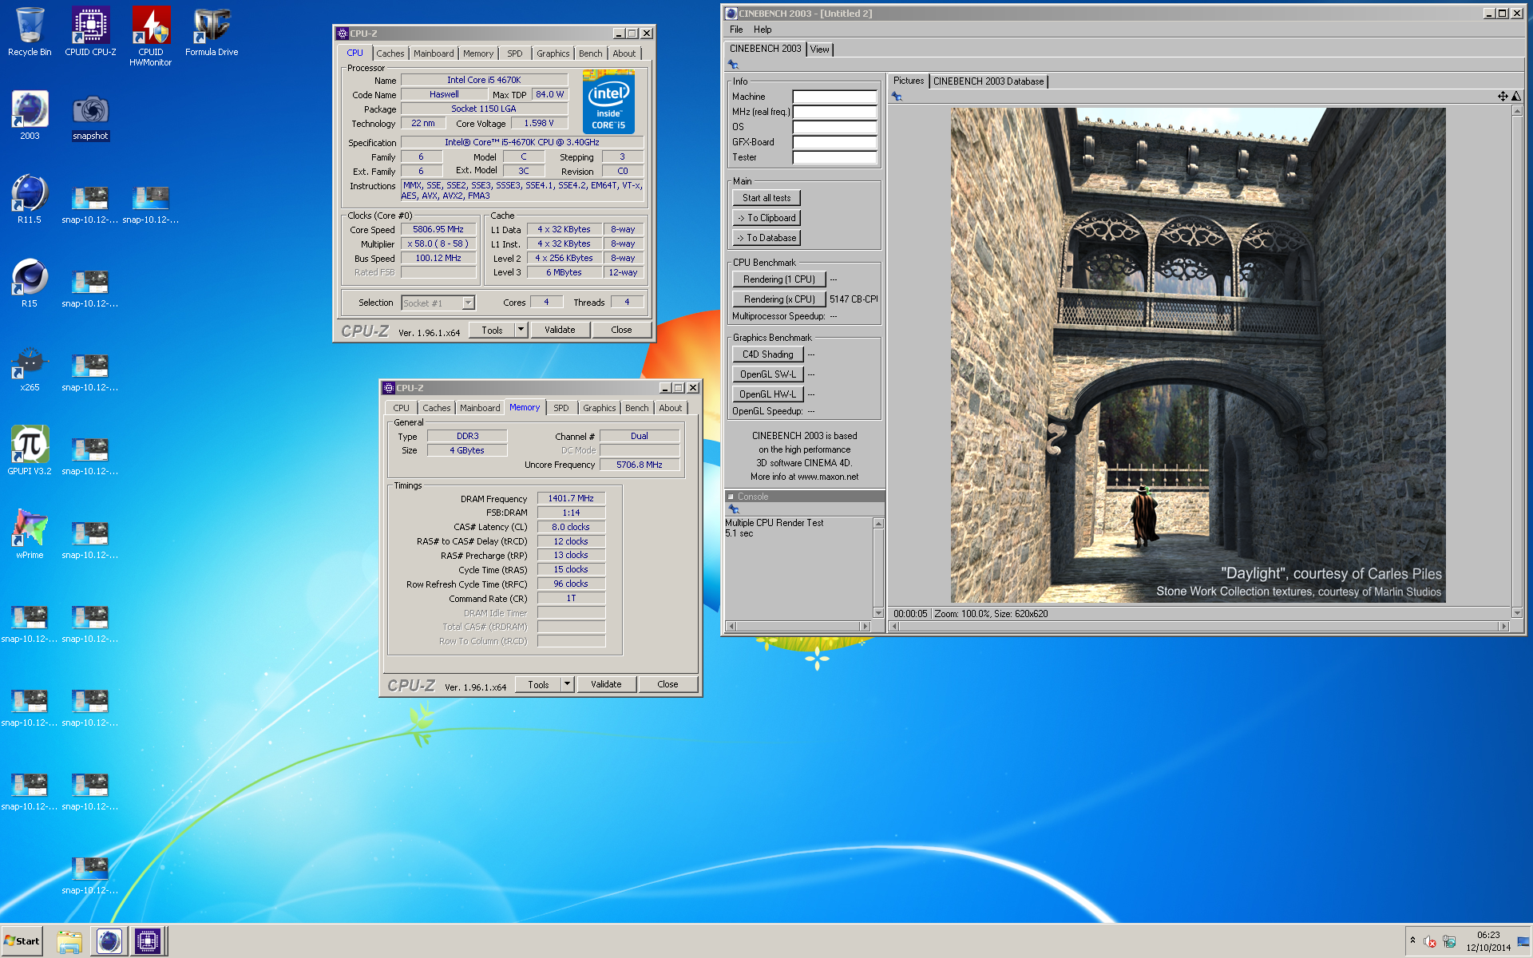Image resolution: width=1533 pixels, height=958 pixels.
Task: Open CINEBENCH 2003 Database tab
Action: coord(988,81)
